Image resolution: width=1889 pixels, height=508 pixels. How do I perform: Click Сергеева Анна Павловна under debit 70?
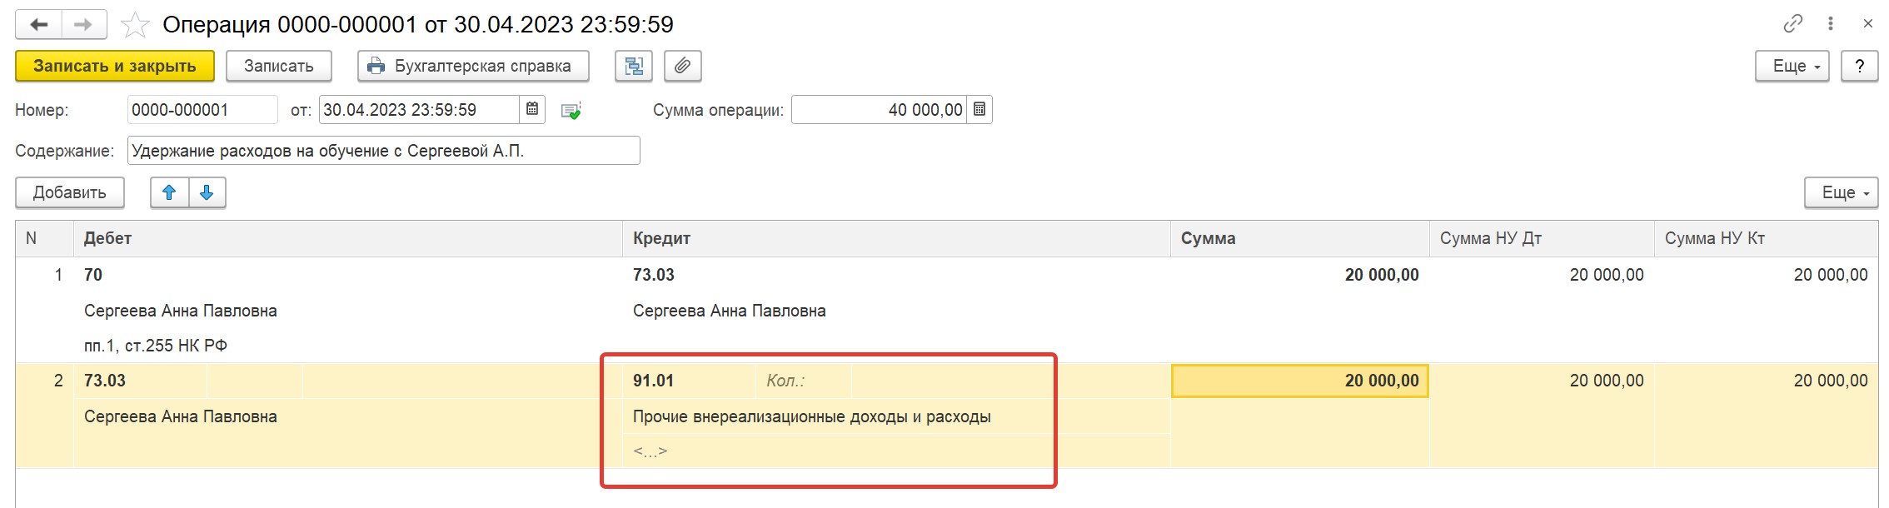coord(181,311)
